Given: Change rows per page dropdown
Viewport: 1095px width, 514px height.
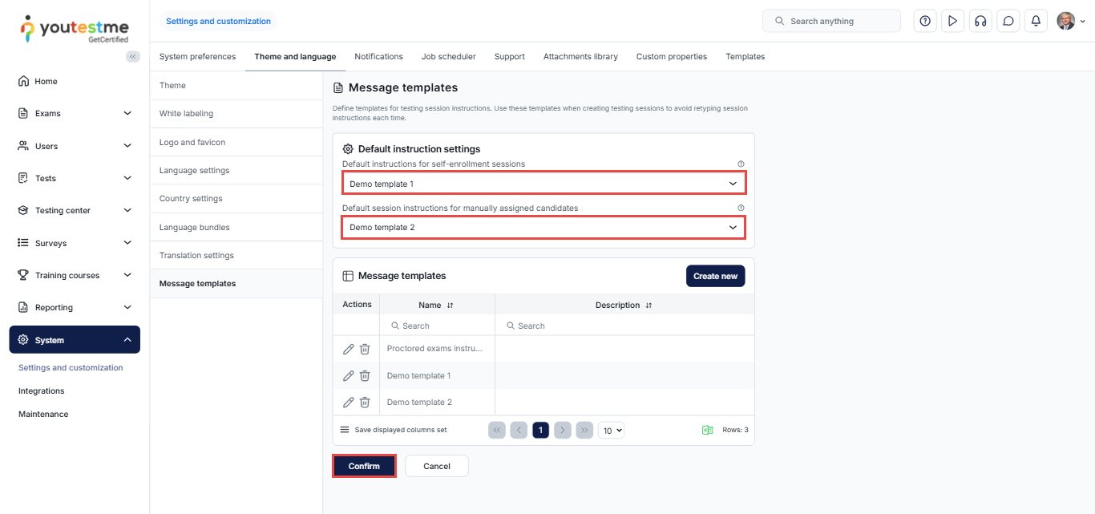Looking at the screenshot, I should [x=611, y=431].
